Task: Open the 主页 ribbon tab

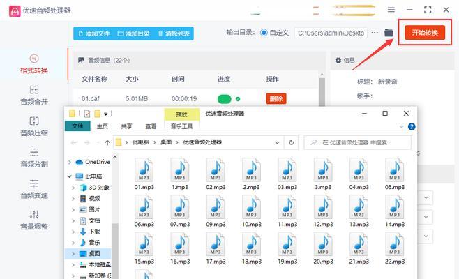Action: pos(103,126)
